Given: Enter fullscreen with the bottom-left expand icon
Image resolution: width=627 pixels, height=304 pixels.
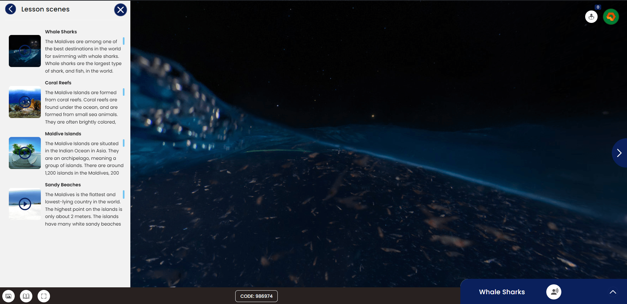Looking at the screenshot, I should [x=44, y=296].
